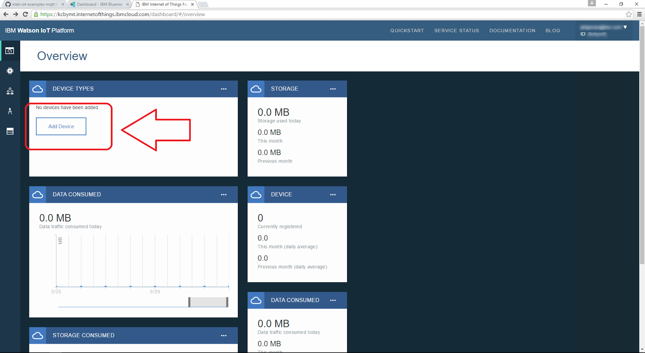645x353 pixels.
Task: Reload the page with the refresh icon
Action: [x=25, y=14]
